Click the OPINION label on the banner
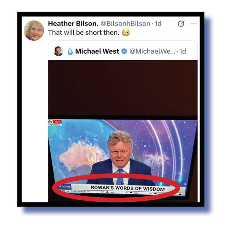This screenshot has height=231, width=231. coord(64,187)
